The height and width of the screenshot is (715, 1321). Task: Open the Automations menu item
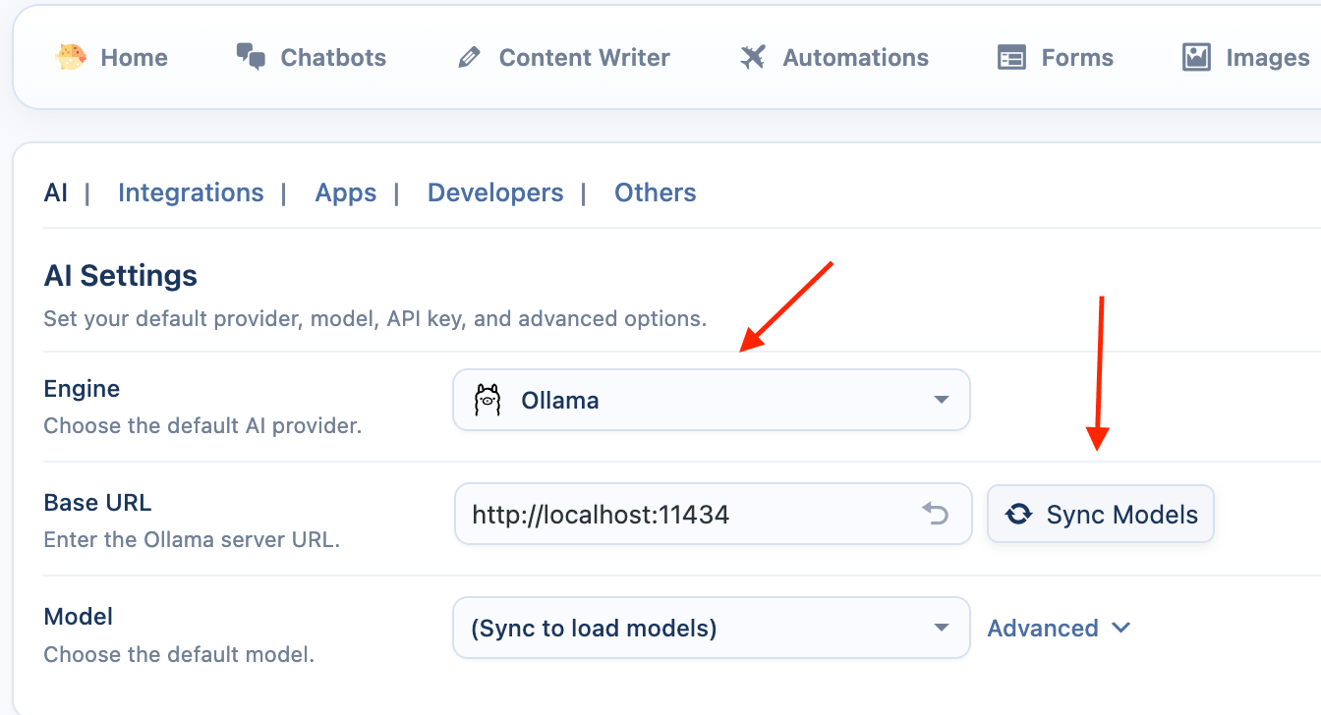pyautogui.click(x=834, y=58)
